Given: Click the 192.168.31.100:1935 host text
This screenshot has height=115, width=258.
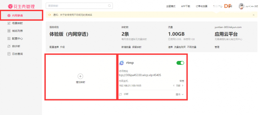Looking at the screenshot, I should [130, 86].
